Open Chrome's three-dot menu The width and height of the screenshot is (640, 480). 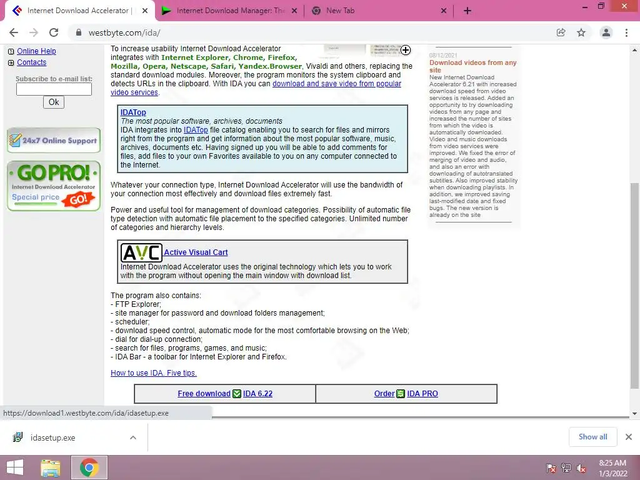[x=626, y=32]
